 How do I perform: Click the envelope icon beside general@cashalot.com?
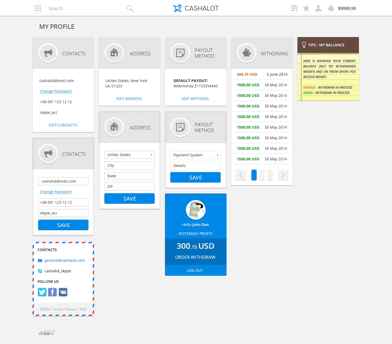pos(40,260)
